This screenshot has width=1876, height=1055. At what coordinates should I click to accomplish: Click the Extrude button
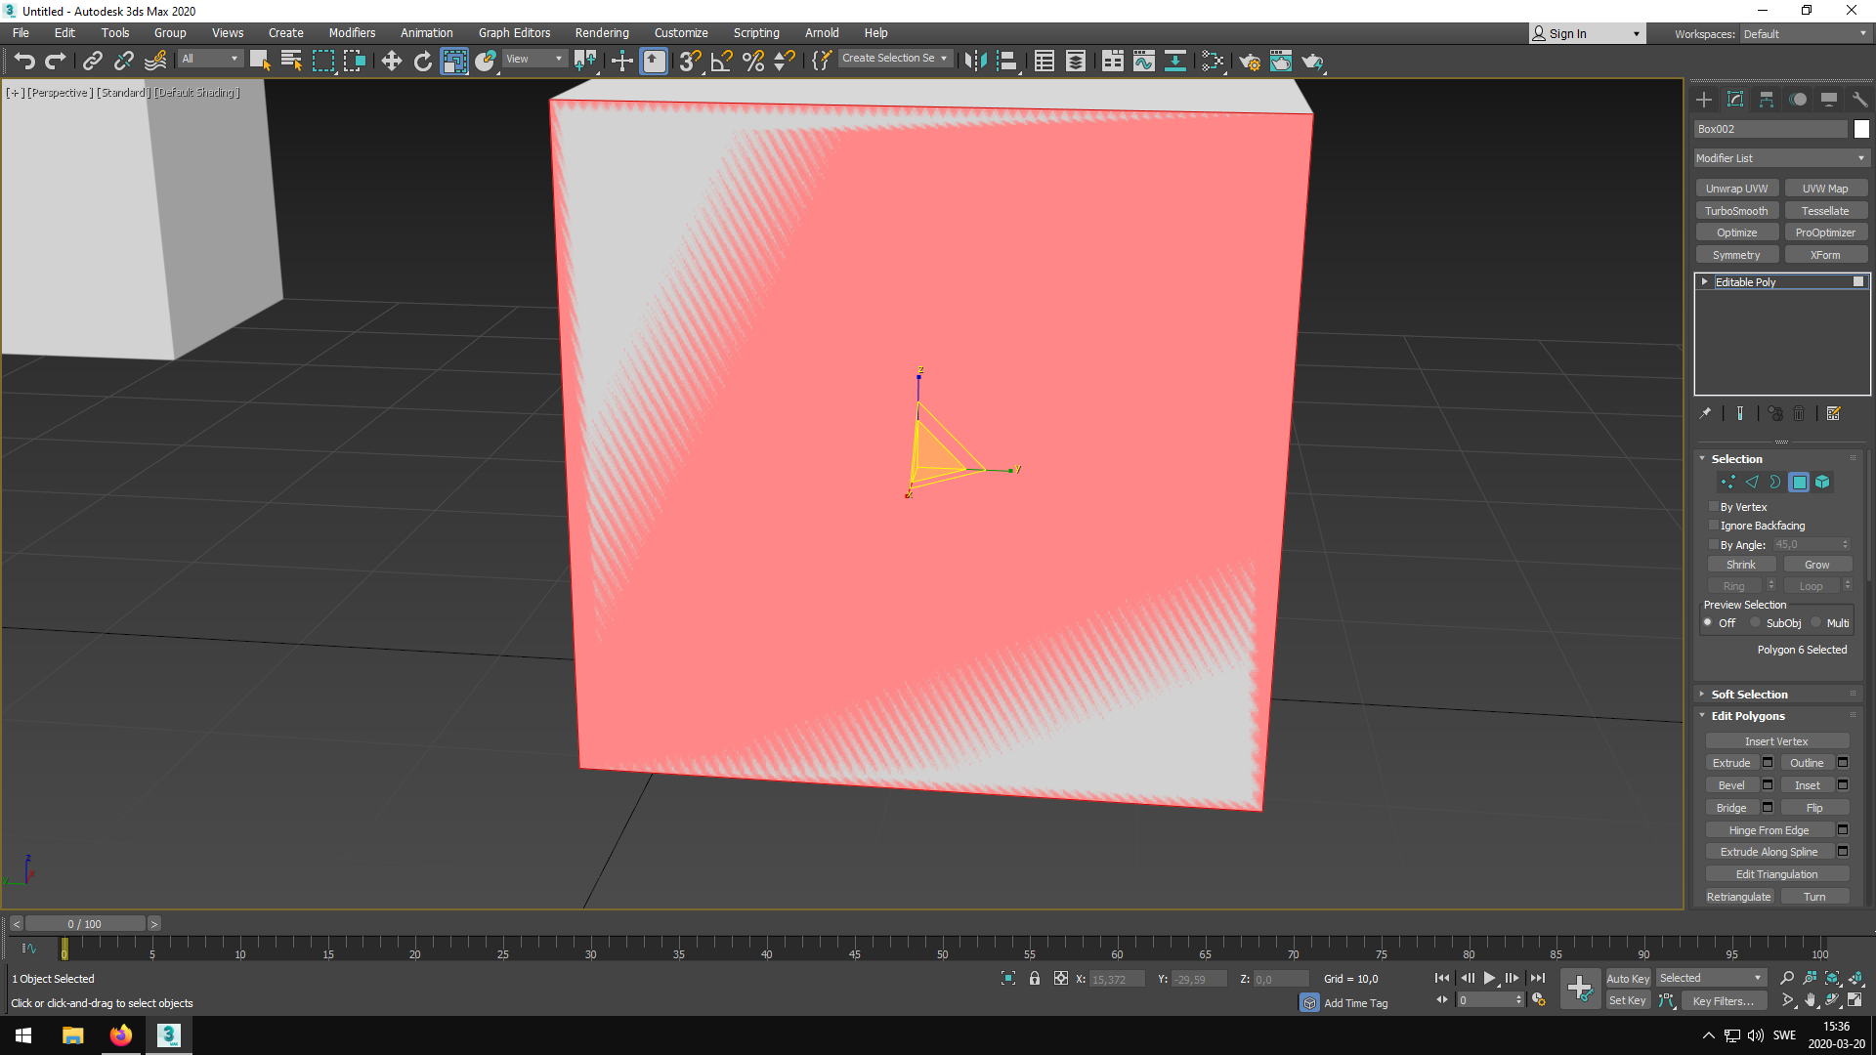click(1731, 763)
